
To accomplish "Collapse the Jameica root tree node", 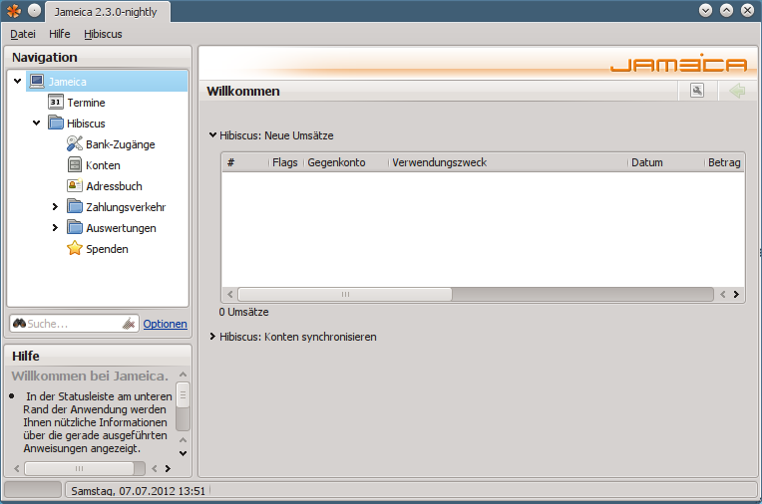I will coord(18,81).
